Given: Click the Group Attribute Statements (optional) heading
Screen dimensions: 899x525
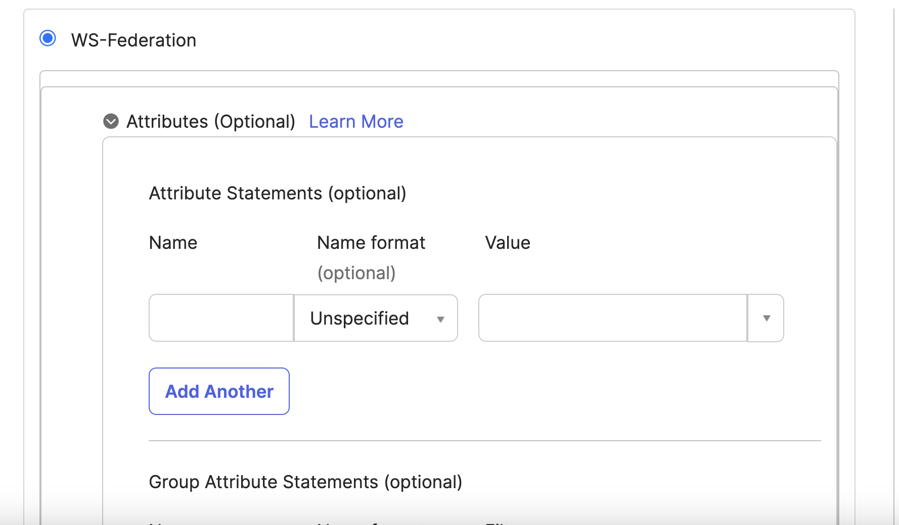Looking at the screenshot, I should coord(305,482).
